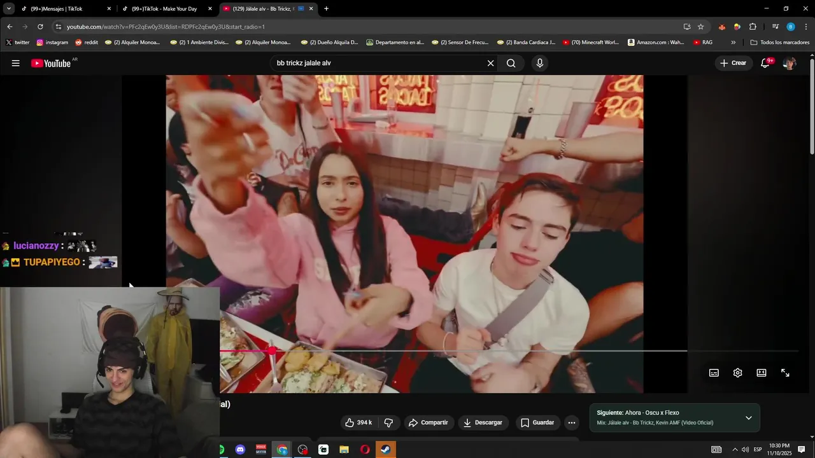This screenshot has height=458, width=815.
Task: Open the reddit bookmark
Action: click(x=87, y=43)
